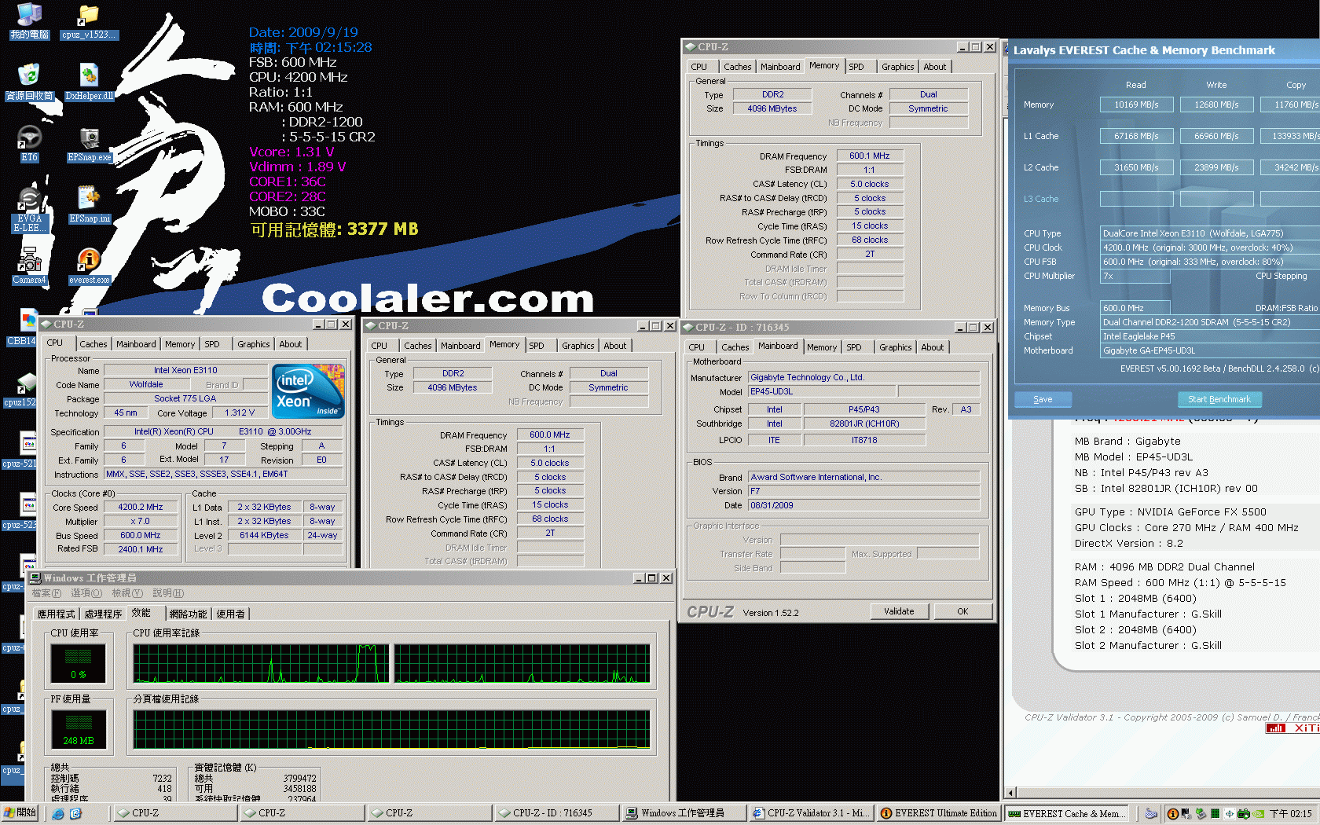Select the ET6 desktop shortcut
This screenshot has height=825, width=1320.
pyautogui.click(x=29, y=143)
